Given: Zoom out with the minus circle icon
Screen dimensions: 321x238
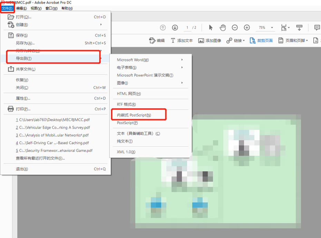Looking at the screenshot, I should tap(235, 27).
